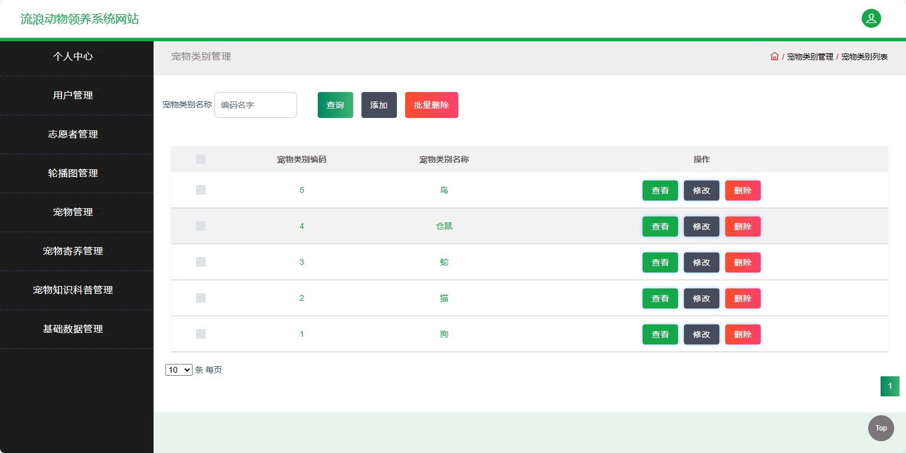Click the 流浪动物领养系统网站 site title

click(80, 19)
